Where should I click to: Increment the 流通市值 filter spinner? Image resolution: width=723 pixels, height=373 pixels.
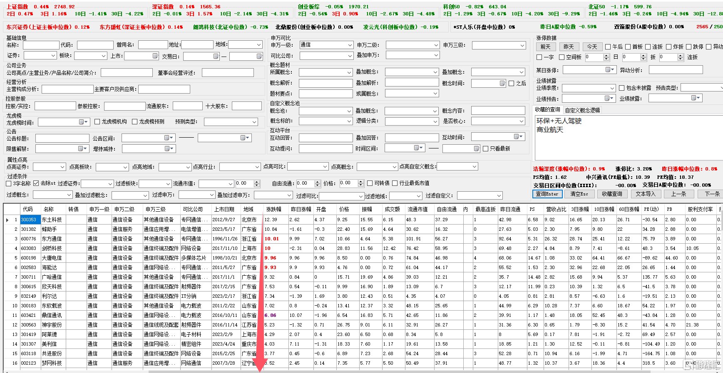coord(257,182)
